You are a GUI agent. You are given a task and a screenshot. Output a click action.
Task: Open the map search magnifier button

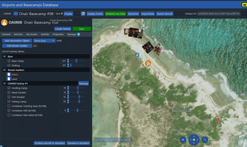click(205, 140)
